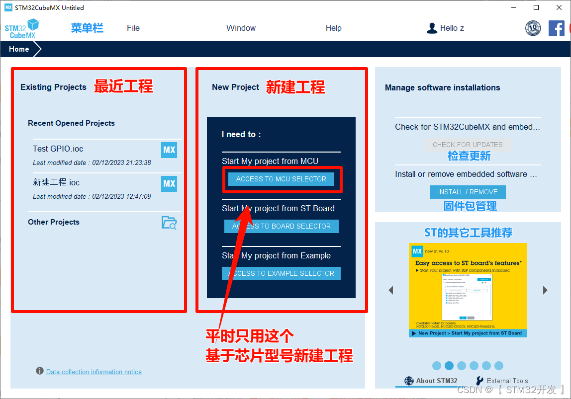Viewport: 571px width, 399px height.
Task: Open the File menu
Action: (x=133, y=28)
